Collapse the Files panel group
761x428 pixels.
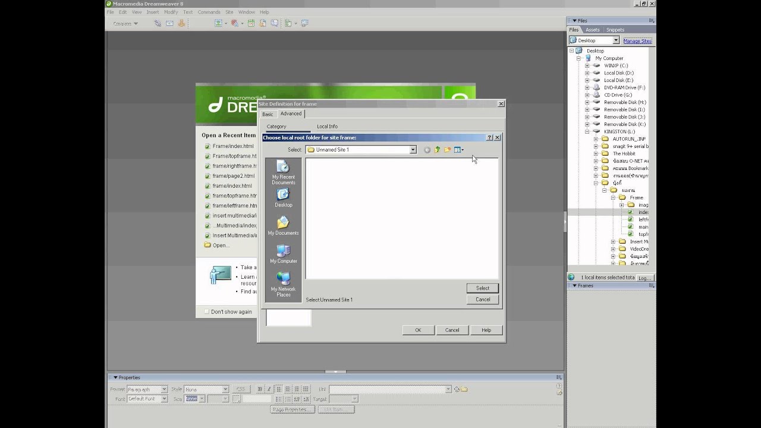pos(575,21)
